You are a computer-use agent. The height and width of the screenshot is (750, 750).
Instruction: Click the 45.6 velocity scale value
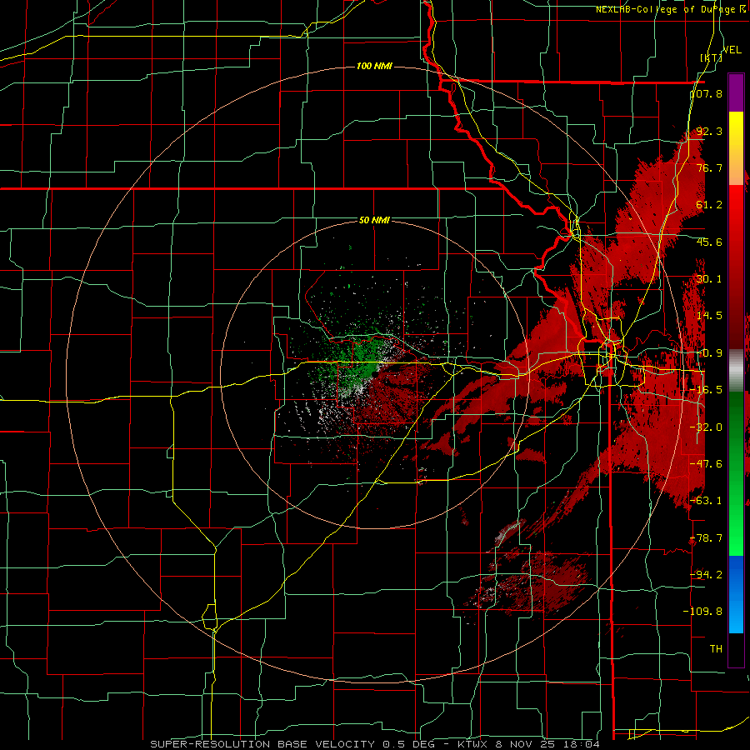click(x=709, y=242)
